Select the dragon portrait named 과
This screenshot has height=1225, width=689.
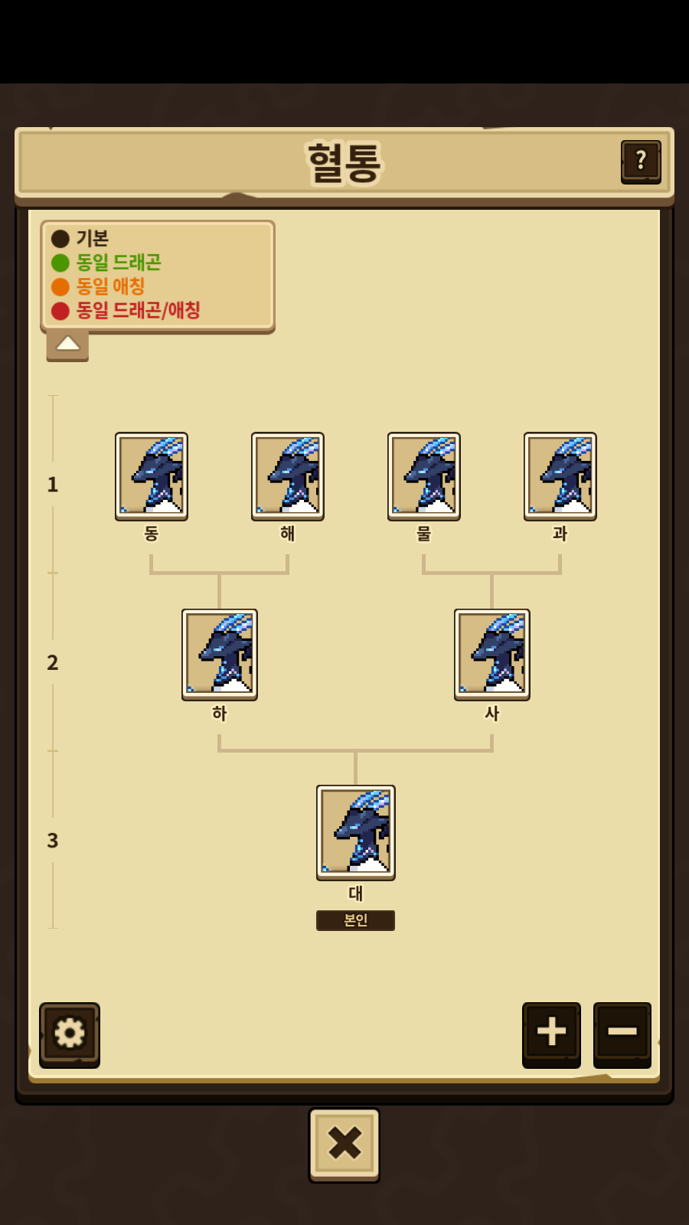(560, 476)
